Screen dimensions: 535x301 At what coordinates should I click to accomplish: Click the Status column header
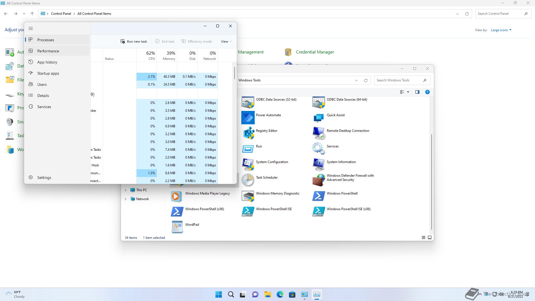click(x=120, y=55)
